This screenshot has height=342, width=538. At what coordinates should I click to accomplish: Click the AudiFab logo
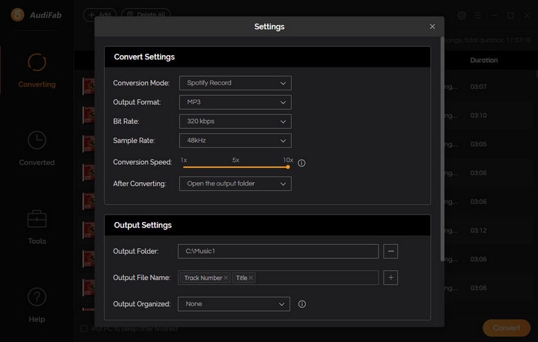[x=36, y=15]
